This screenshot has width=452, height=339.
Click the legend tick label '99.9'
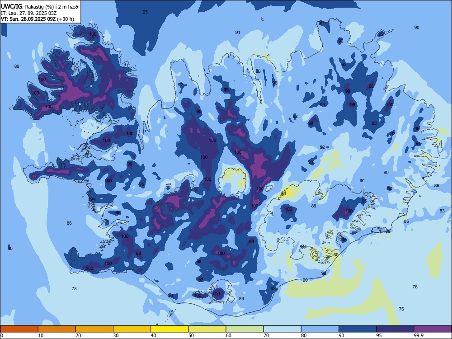419,335
